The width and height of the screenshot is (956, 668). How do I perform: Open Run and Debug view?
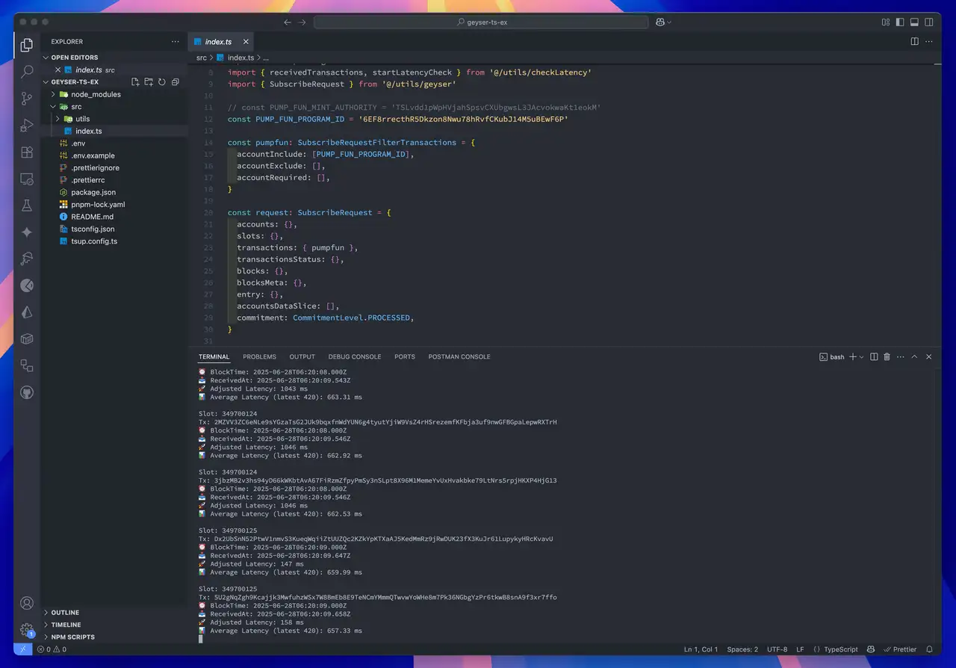[x=26, y=125]
